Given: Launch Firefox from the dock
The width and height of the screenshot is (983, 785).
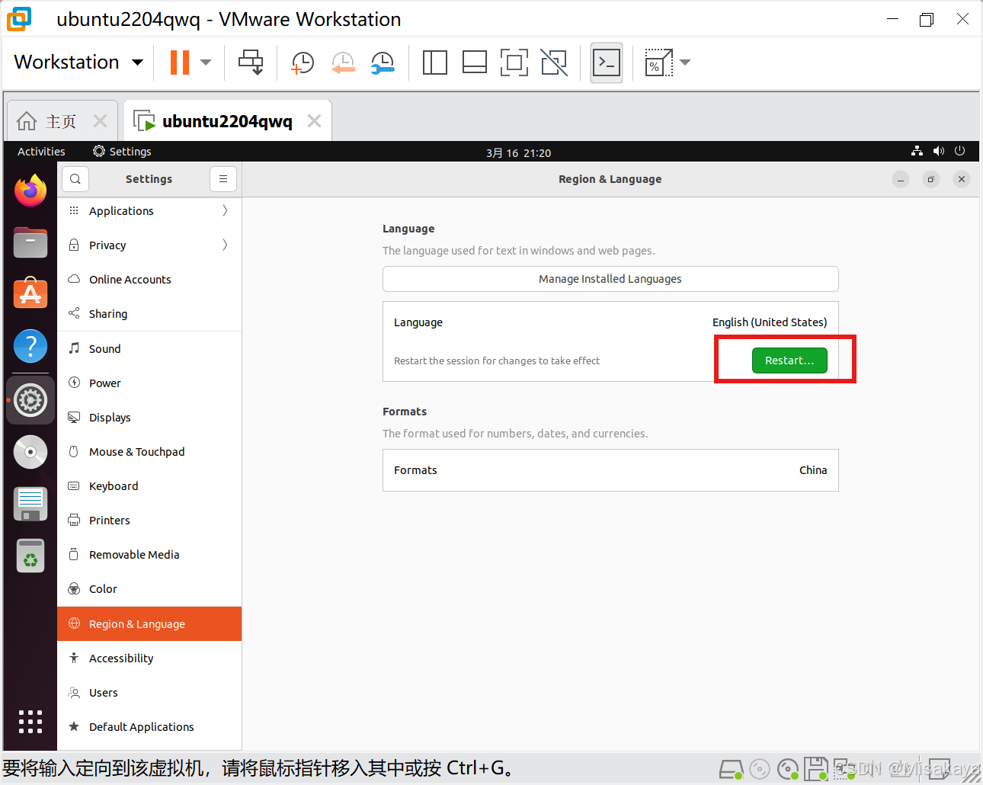Looking at the screenshot, I should (30, 191).
